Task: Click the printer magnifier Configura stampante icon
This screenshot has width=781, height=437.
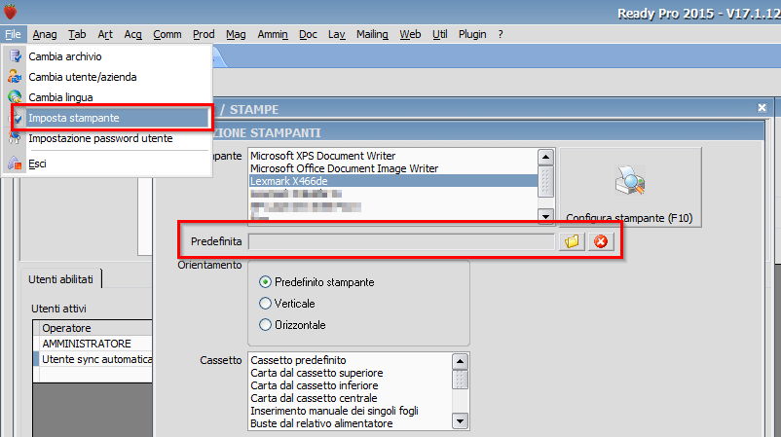Action: point(630,180)
